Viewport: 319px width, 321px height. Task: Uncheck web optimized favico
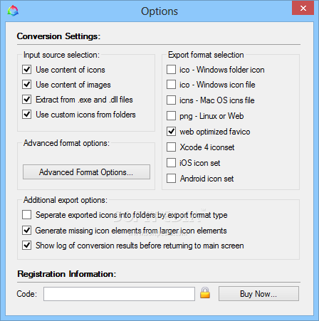[171, 132]
